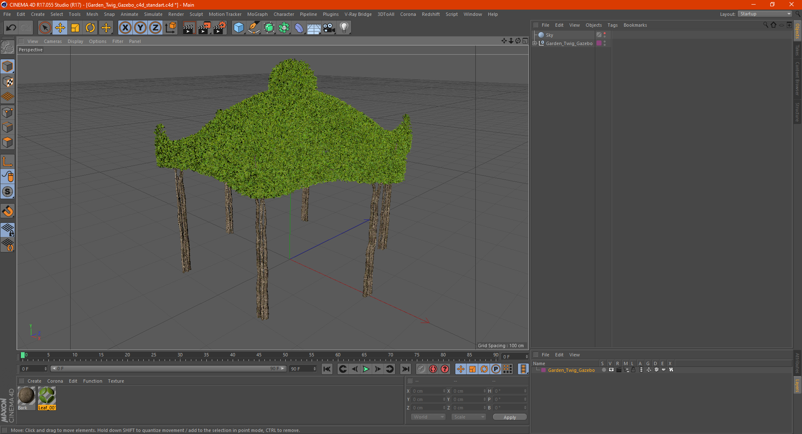Click Make Editable icon in left palette

pyautogui.click(x=8, y=48)
